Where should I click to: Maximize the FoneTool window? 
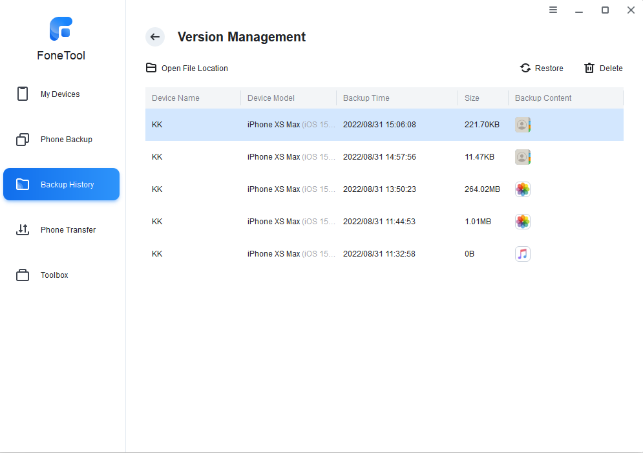click(605, 10)
